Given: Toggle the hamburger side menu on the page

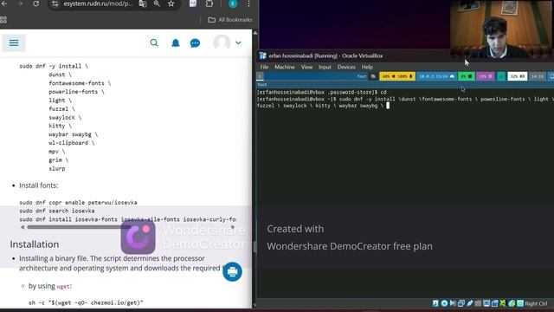Looking at the screenshot, I should pyautogui.click(x=14, y=42).
